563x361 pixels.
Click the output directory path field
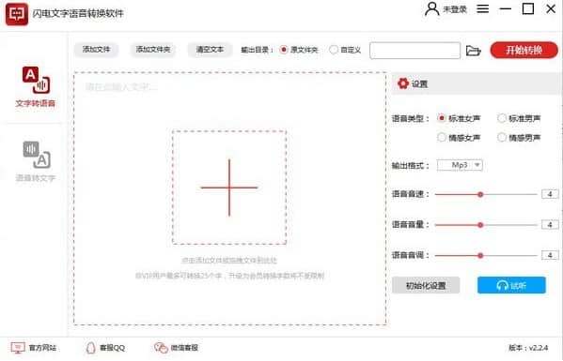414,51
